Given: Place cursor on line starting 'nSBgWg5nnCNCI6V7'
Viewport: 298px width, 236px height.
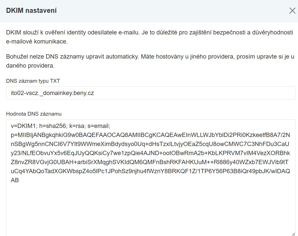Looking at the screenshot, I should (150, 144).
